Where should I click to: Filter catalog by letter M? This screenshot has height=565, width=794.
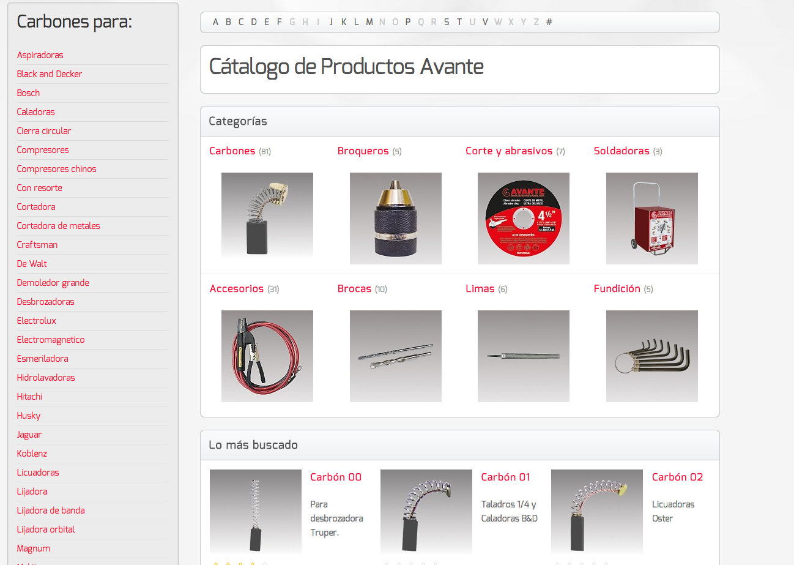click(369, 22)
